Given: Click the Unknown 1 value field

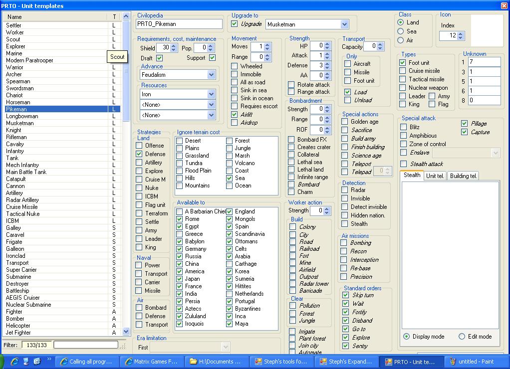Looking at the screenshot, I should click(x=485, y=62).
